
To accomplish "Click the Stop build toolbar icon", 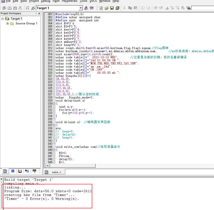I will (x=20, y=8).
